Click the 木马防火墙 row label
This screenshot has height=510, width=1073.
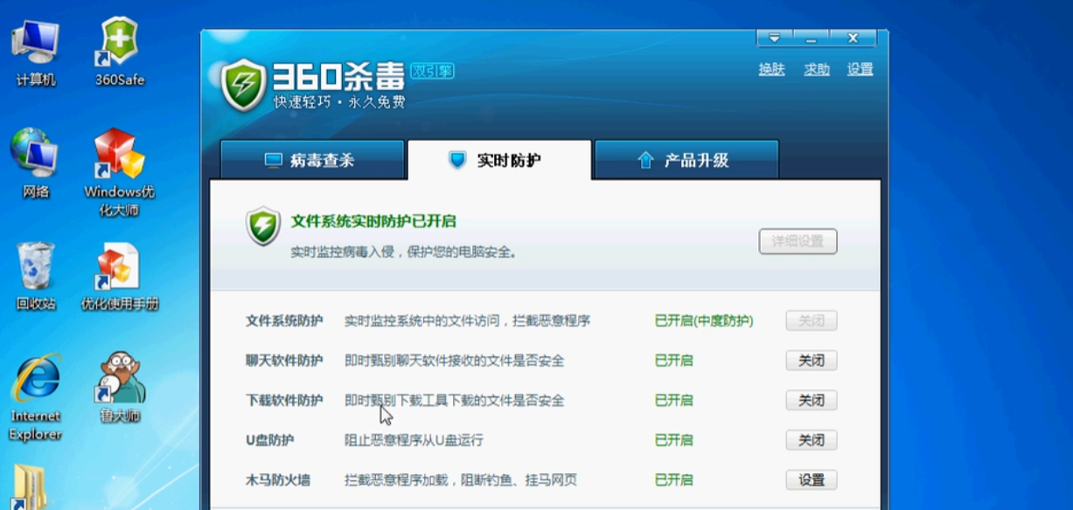point(278,480)
